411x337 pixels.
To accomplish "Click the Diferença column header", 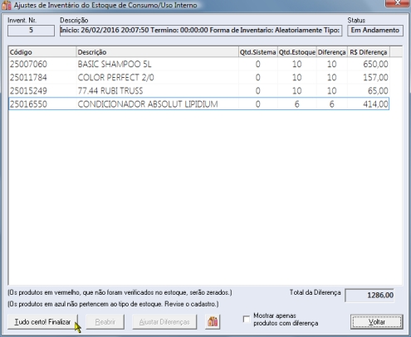I will pos(331,52).
